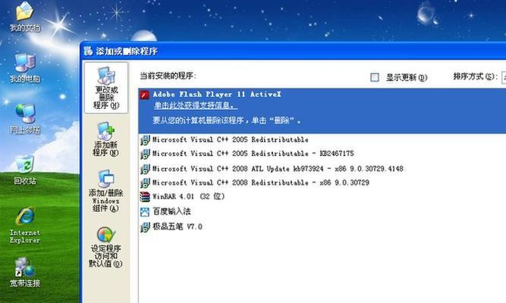Image resolution: width=506 pixels, height=303 pixels.
Task: Open the 宽带连接 desktop shortcut
Action: pos(25,267)
